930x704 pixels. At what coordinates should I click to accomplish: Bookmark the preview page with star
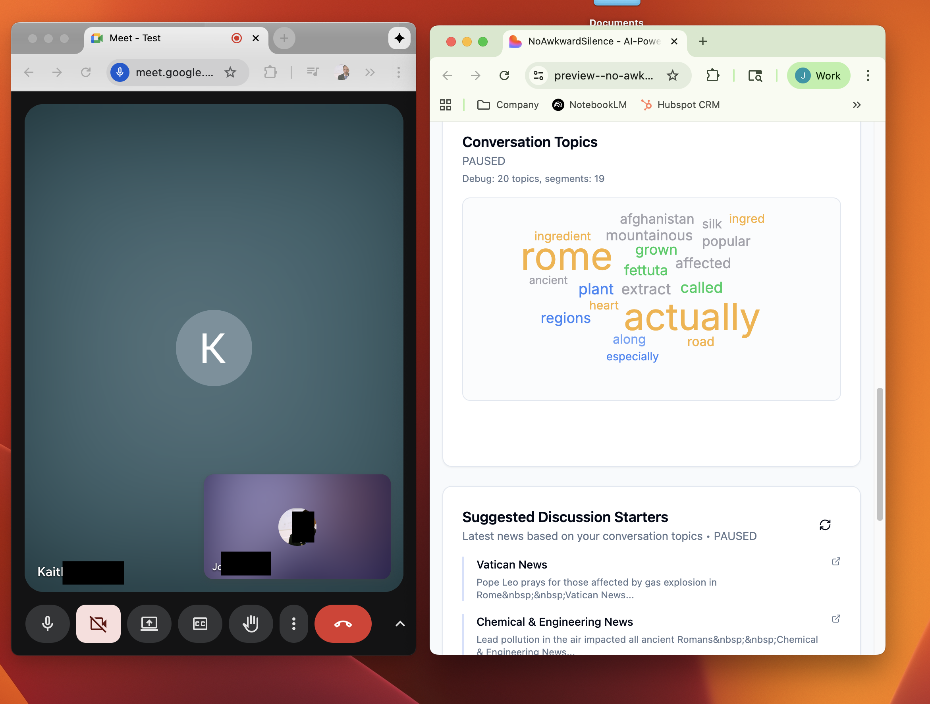tap(673, 76)
